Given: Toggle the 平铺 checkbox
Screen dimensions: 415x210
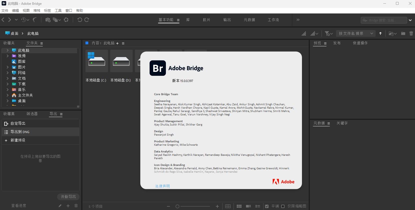Looking at the screenshot, I should pos(267,206).
